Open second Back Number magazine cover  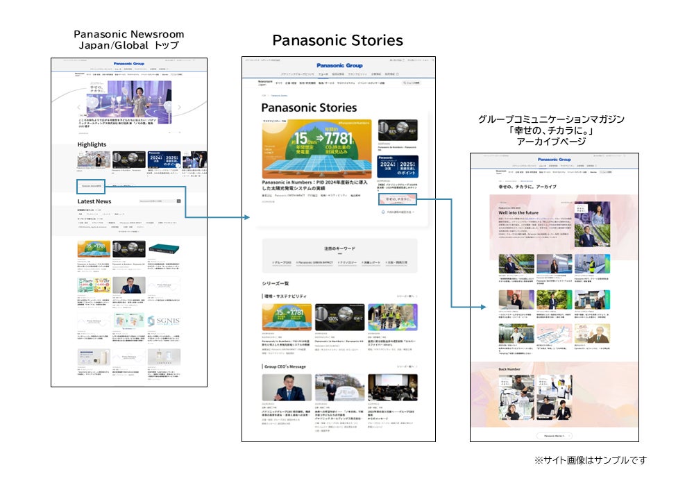pos(554,398)
